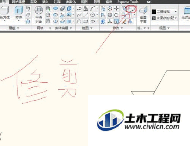190x146 pixels.
Task: Click the gray solid interfere icon in 实体编辑
Action: [62, 8]
